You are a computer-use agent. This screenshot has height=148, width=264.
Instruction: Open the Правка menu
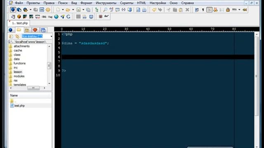pos(49,3)
